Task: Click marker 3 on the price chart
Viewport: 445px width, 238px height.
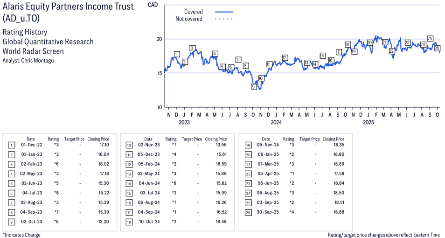Action: [x=192, y=48]
